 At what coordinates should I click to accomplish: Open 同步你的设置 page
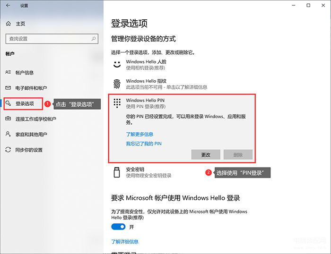[x=29, y=150]
